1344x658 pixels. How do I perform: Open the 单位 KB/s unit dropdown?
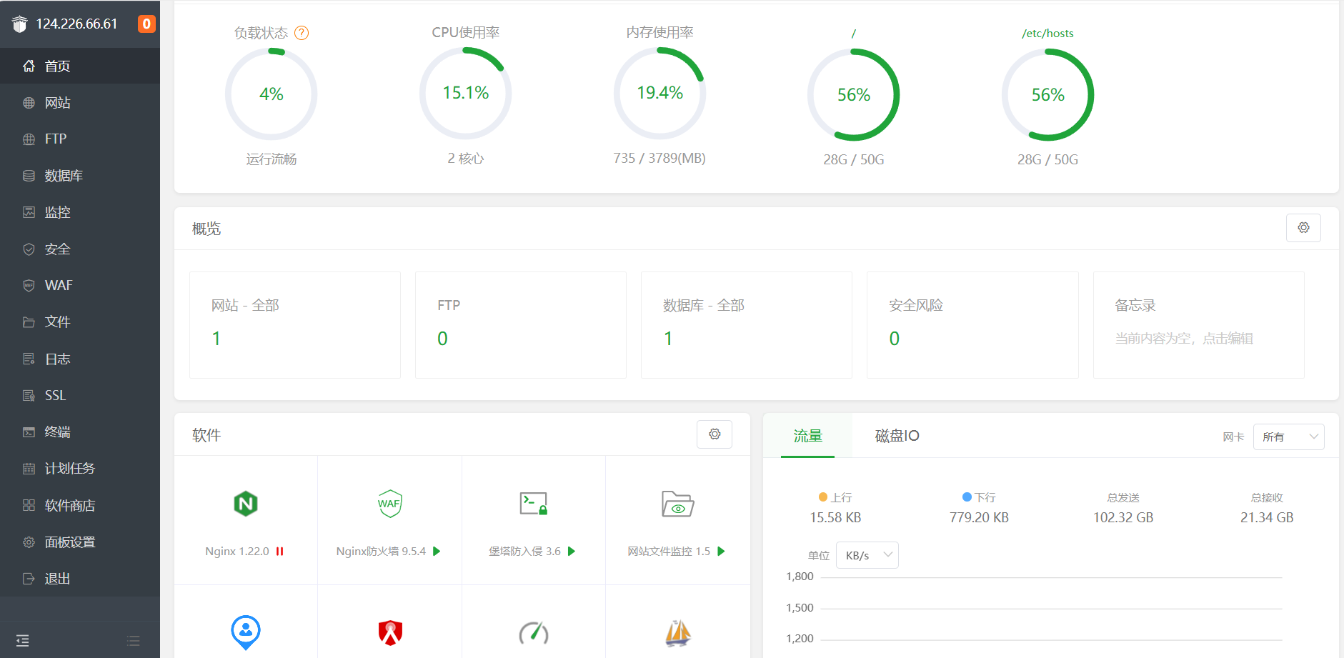pos(867,555)
